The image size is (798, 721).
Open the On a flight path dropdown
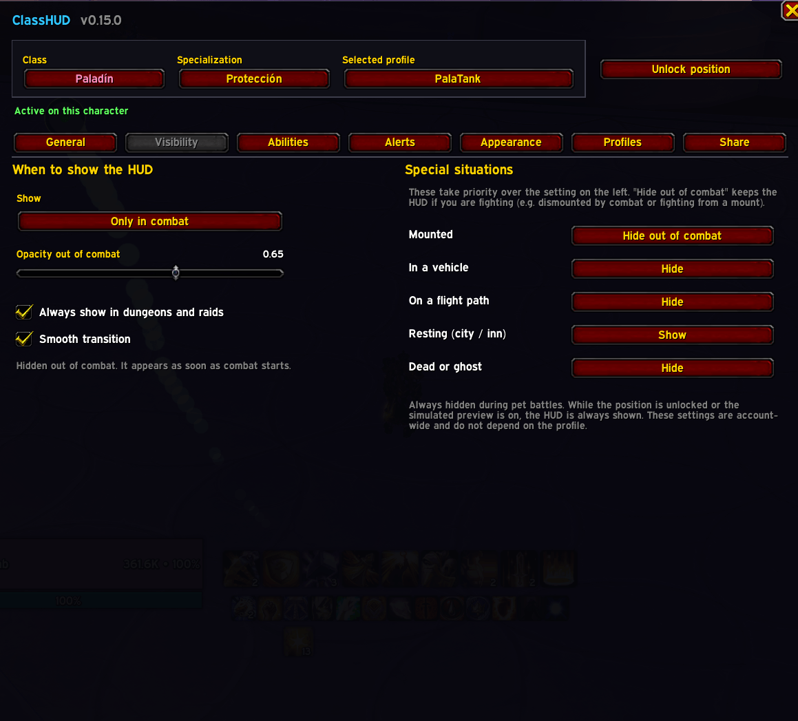click(x=672, y=302)
